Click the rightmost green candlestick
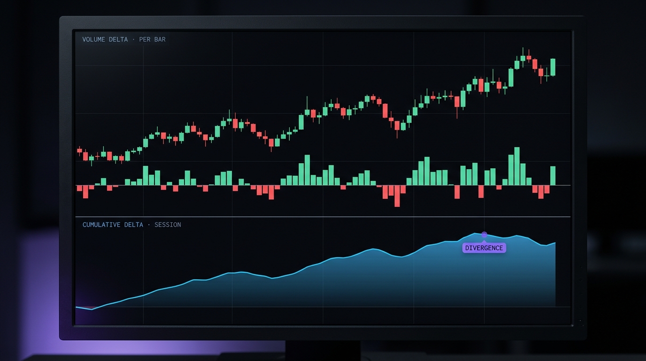Image resolution: width=646 pixels, height=361 pixels. [x=553, y=67]
